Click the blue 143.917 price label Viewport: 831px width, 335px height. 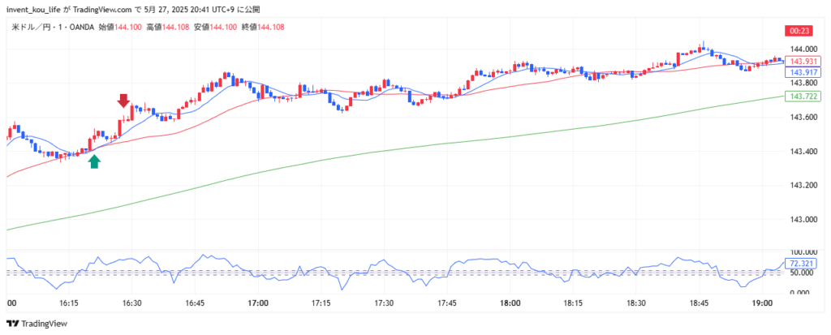point(803,73)
